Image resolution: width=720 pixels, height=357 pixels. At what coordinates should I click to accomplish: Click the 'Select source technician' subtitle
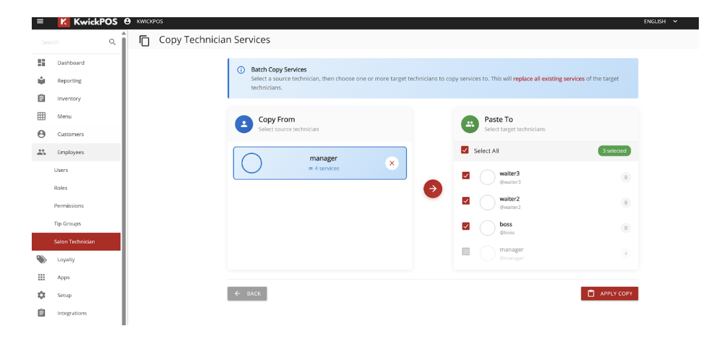tap(289, 130)
